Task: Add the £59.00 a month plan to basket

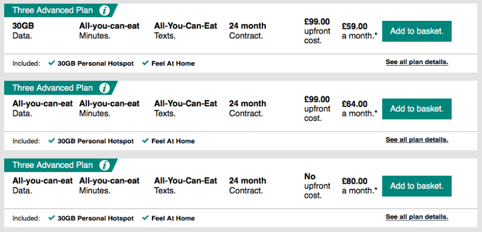Action: coord(417,32)
